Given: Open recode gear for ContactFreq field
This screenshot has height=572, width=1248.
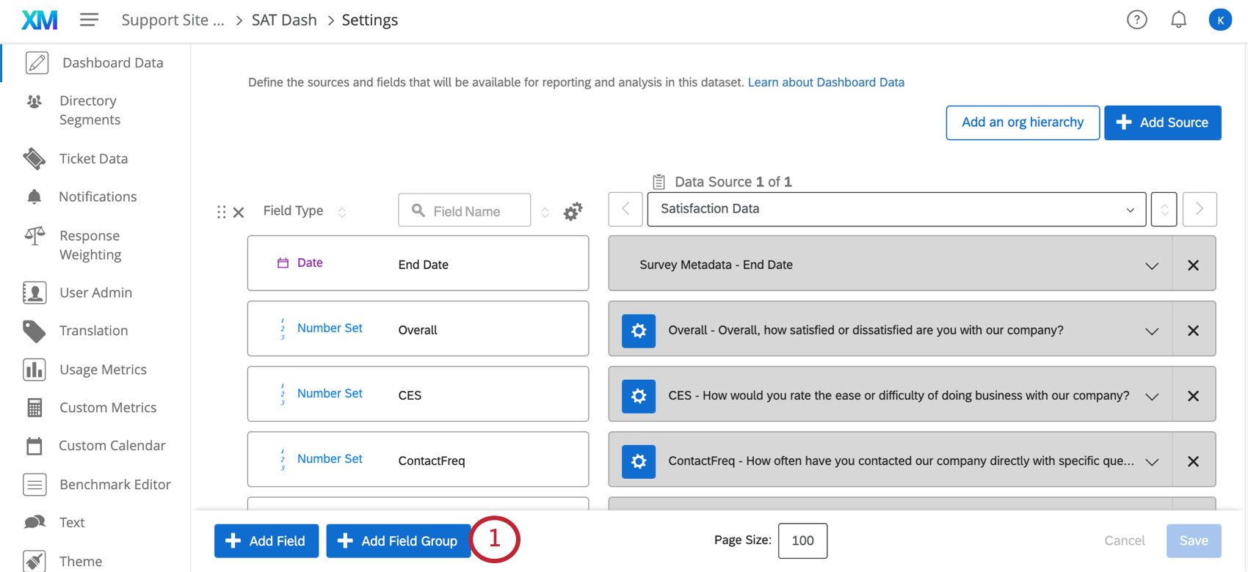Looking at the screenshot, I should [x=639, y=461].
